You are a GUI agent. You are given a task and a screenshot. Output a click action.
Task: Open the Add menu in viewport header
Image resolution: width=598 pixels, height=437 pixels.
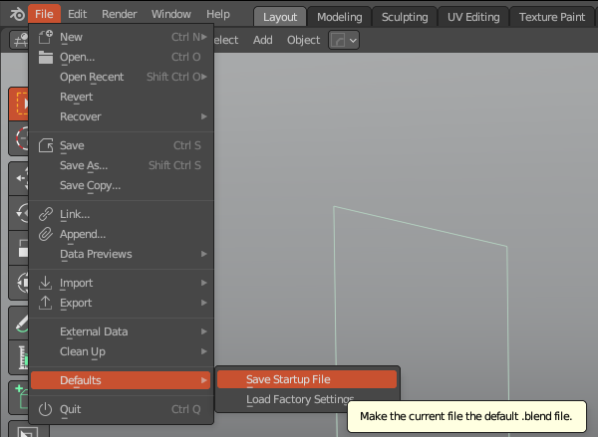click(x=263, y=40)
